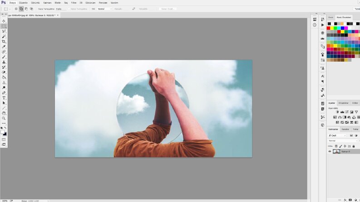Open the foreground color picker

point(3,132)
